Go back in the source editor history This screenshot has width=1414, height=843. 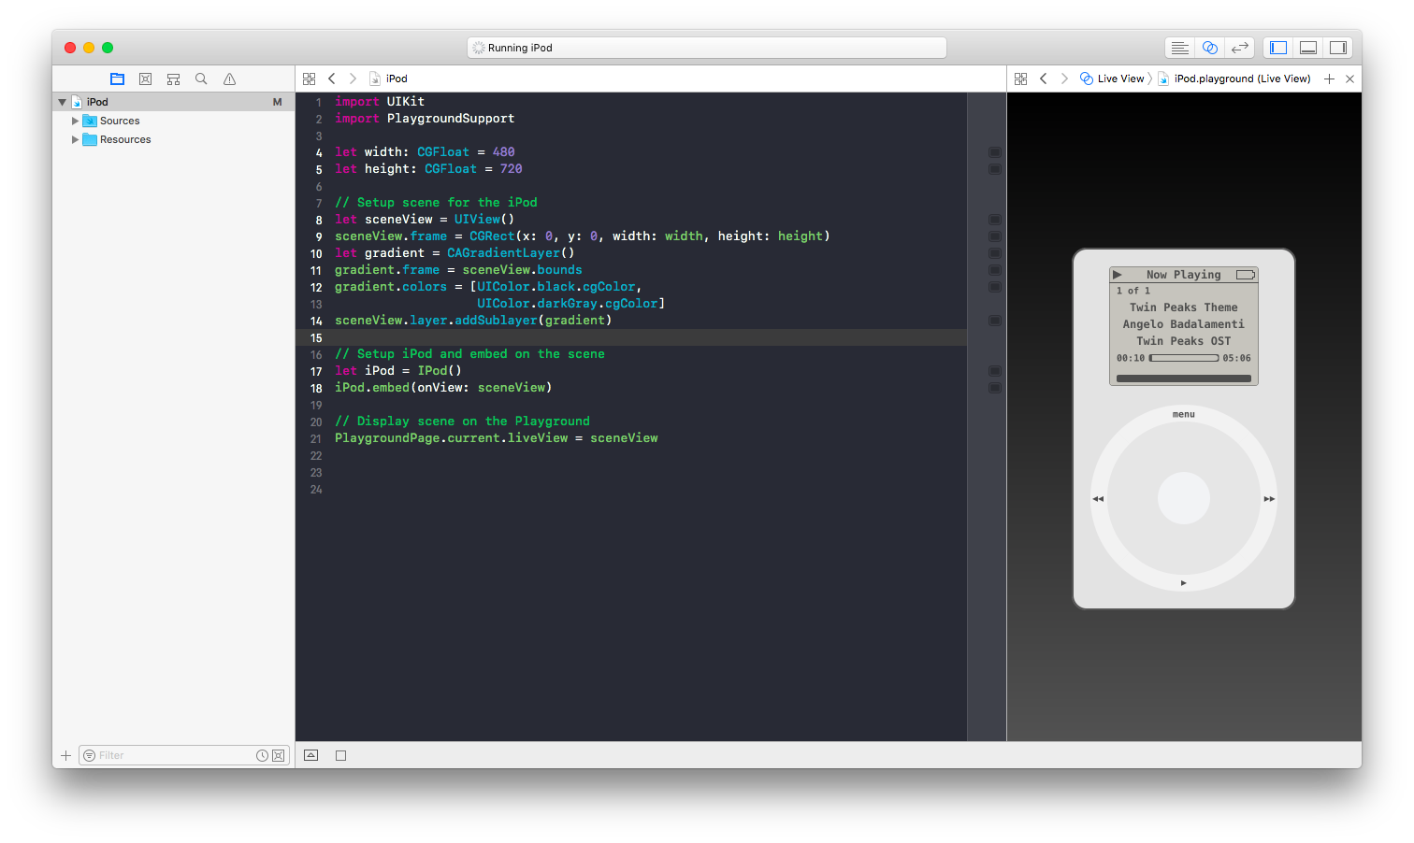(331, 79)
